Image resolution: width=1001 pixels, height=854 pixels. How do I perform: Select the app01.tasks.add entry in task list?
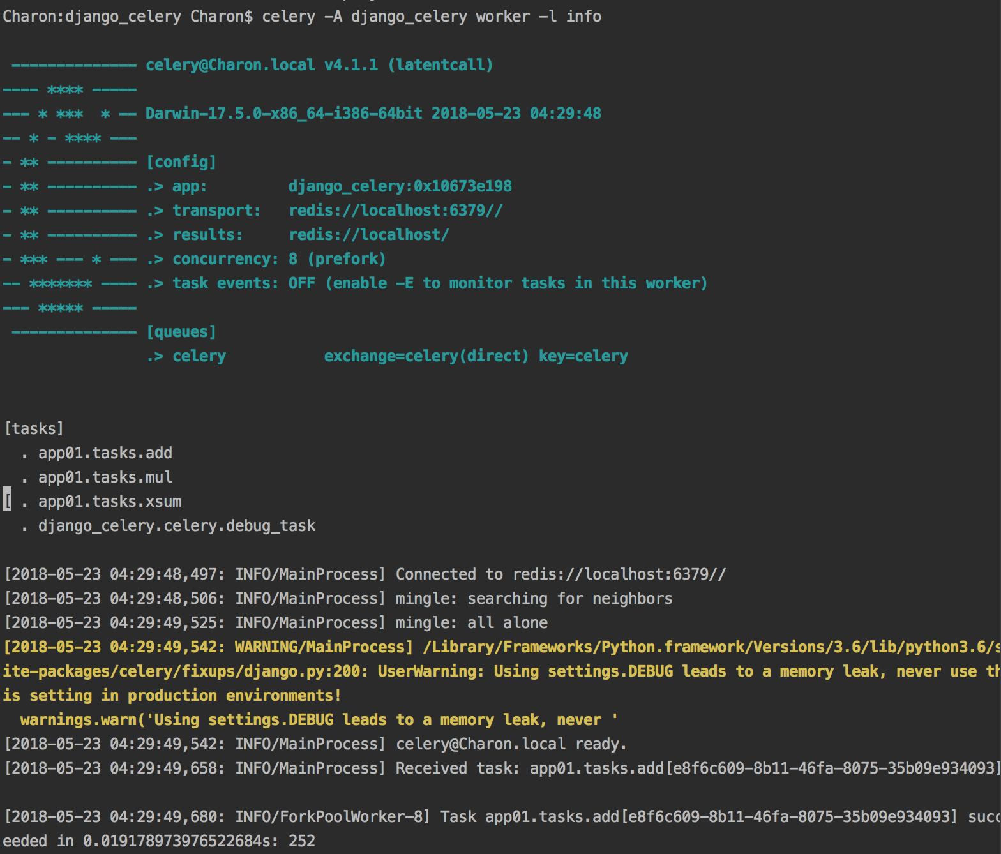pos(105,453)
